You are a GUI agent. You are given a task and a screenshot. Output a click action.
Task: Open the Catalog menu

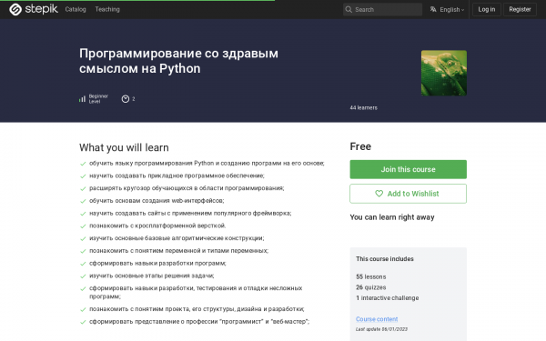(x=76, y=9)
